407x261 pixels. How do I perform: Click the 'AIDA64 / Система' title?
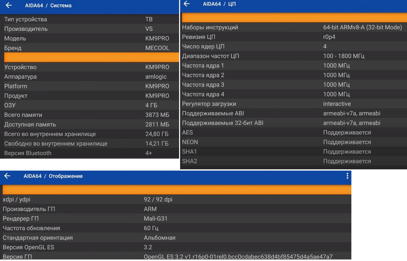[48, 6]
